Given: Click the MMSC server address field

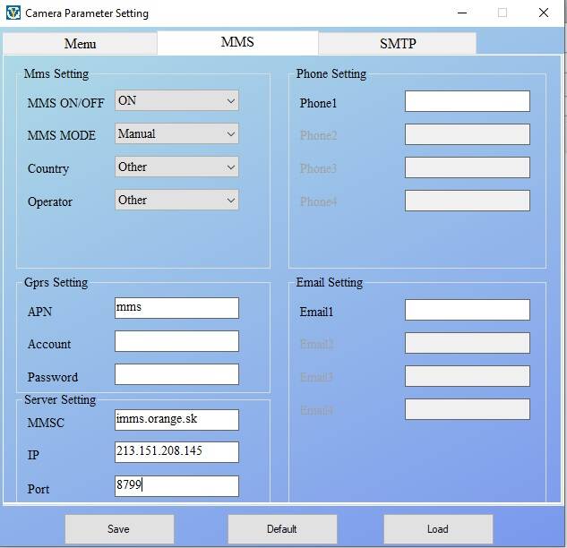Looking at the screenshot, I should 176,419.
